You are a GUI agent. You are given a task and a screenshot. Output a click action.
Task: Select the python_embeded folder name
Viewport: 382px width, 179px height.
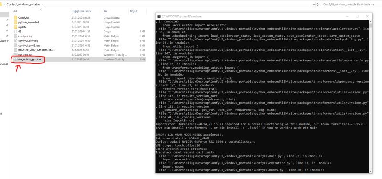[29, 22]
